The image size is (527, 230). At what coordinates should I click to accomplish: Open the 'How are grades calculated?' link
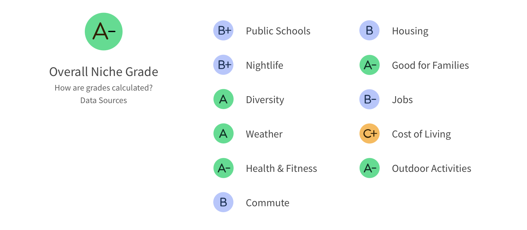point(104,88)
